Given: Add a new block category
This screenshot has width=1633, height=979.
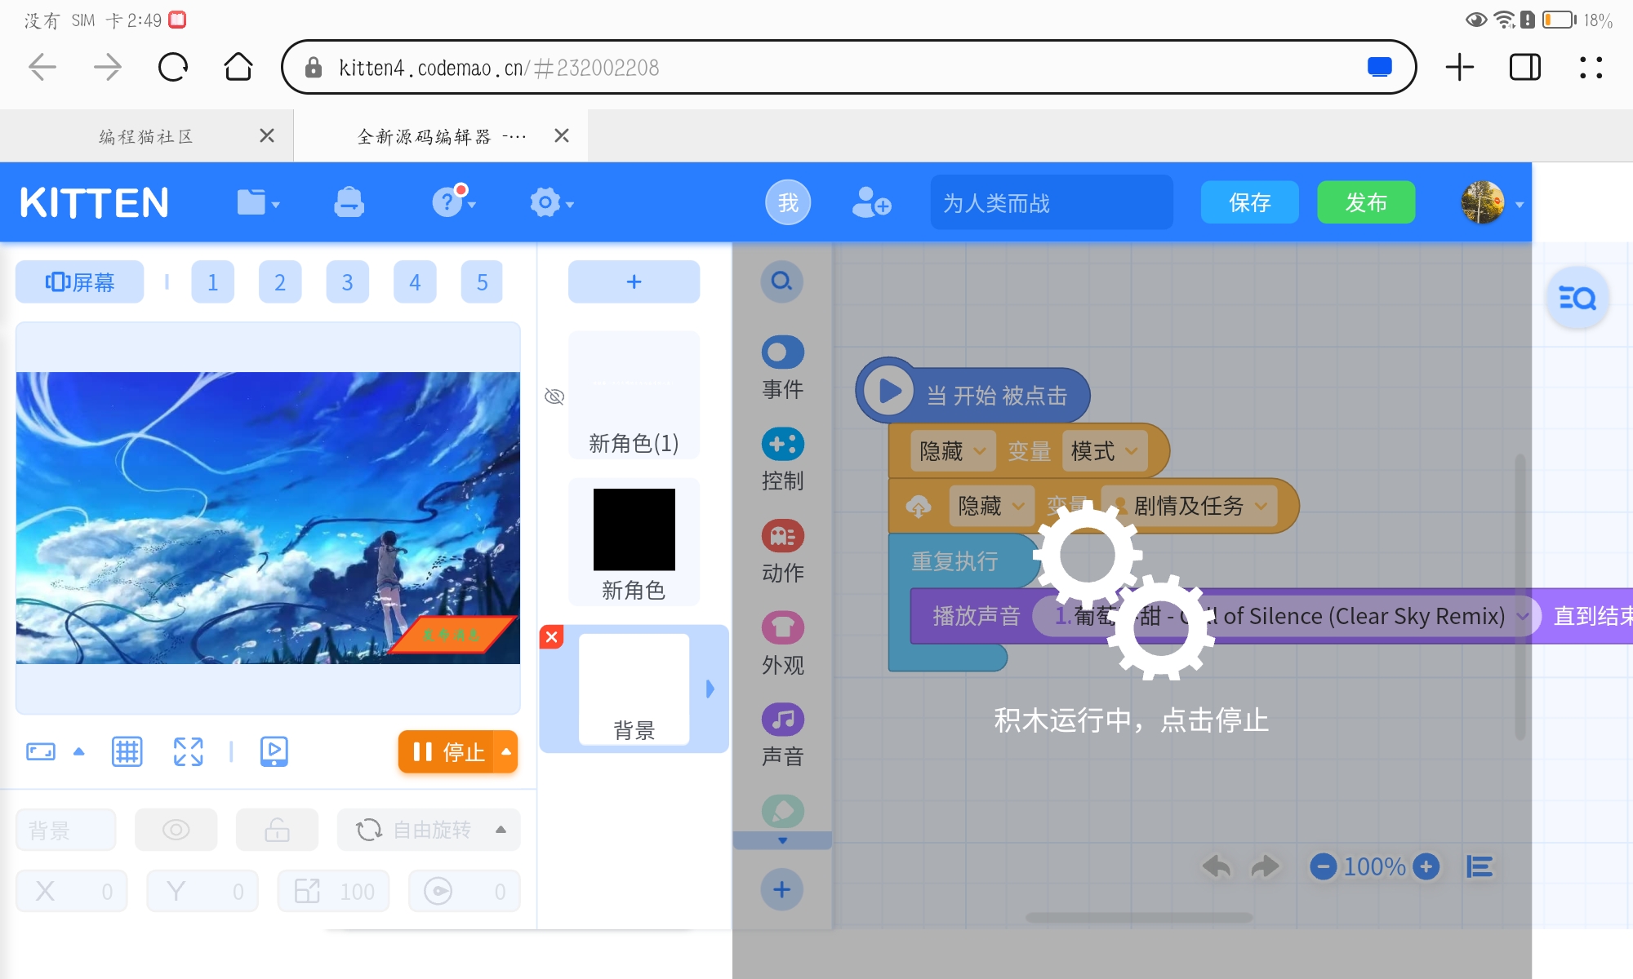Looking at the screenshot, I should click(x=781, y=889).
